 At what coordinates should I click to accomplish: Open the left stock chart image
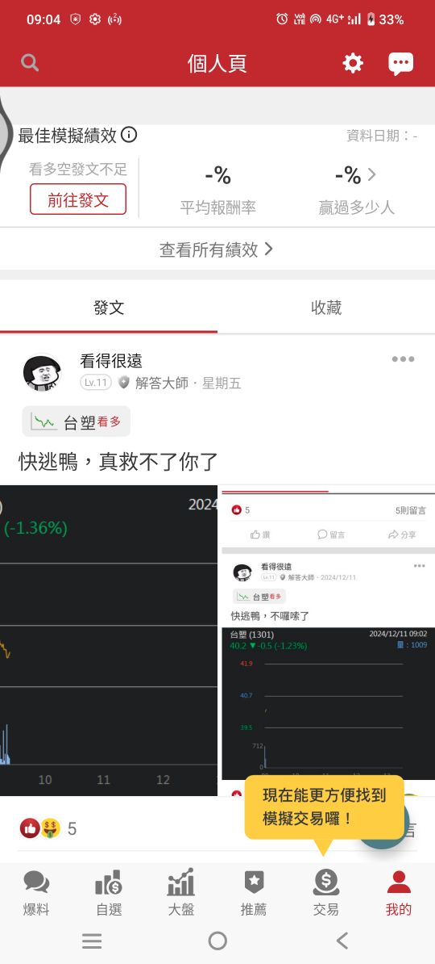(109, 640)
